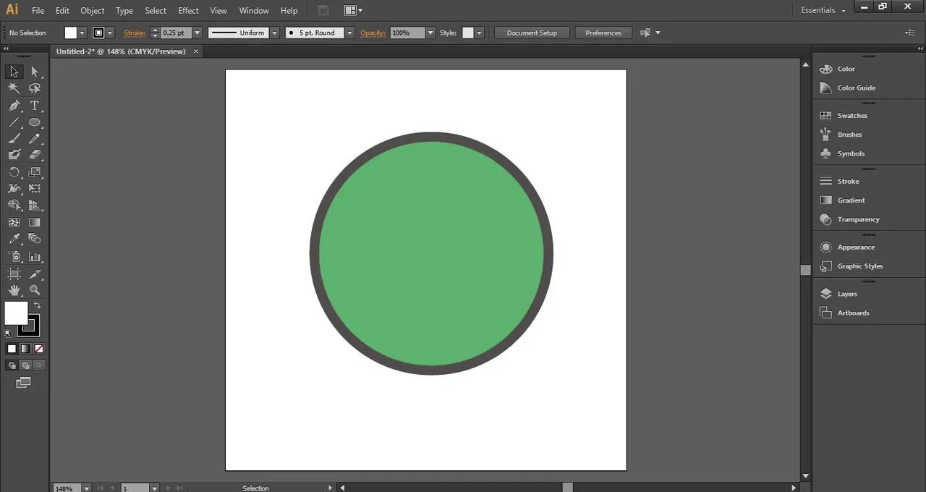This screenshot has width=926, height=492.
Task: Choose the Rotate tool
Action: pyautogui.click(x=14, y=172)
